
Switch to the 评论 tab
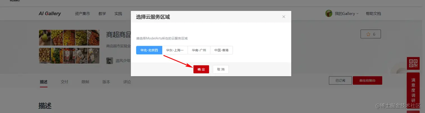pos(127,82)
